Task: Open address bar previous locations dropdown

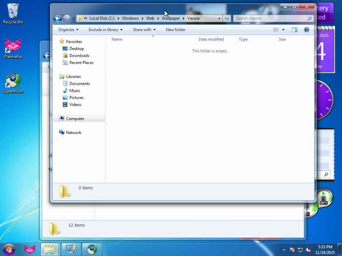Action: click(x=219, y=19)
